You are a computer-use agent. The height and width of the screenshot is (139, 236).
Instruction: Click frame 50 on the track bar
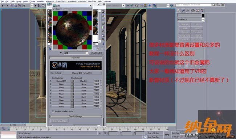coord(88,129)
